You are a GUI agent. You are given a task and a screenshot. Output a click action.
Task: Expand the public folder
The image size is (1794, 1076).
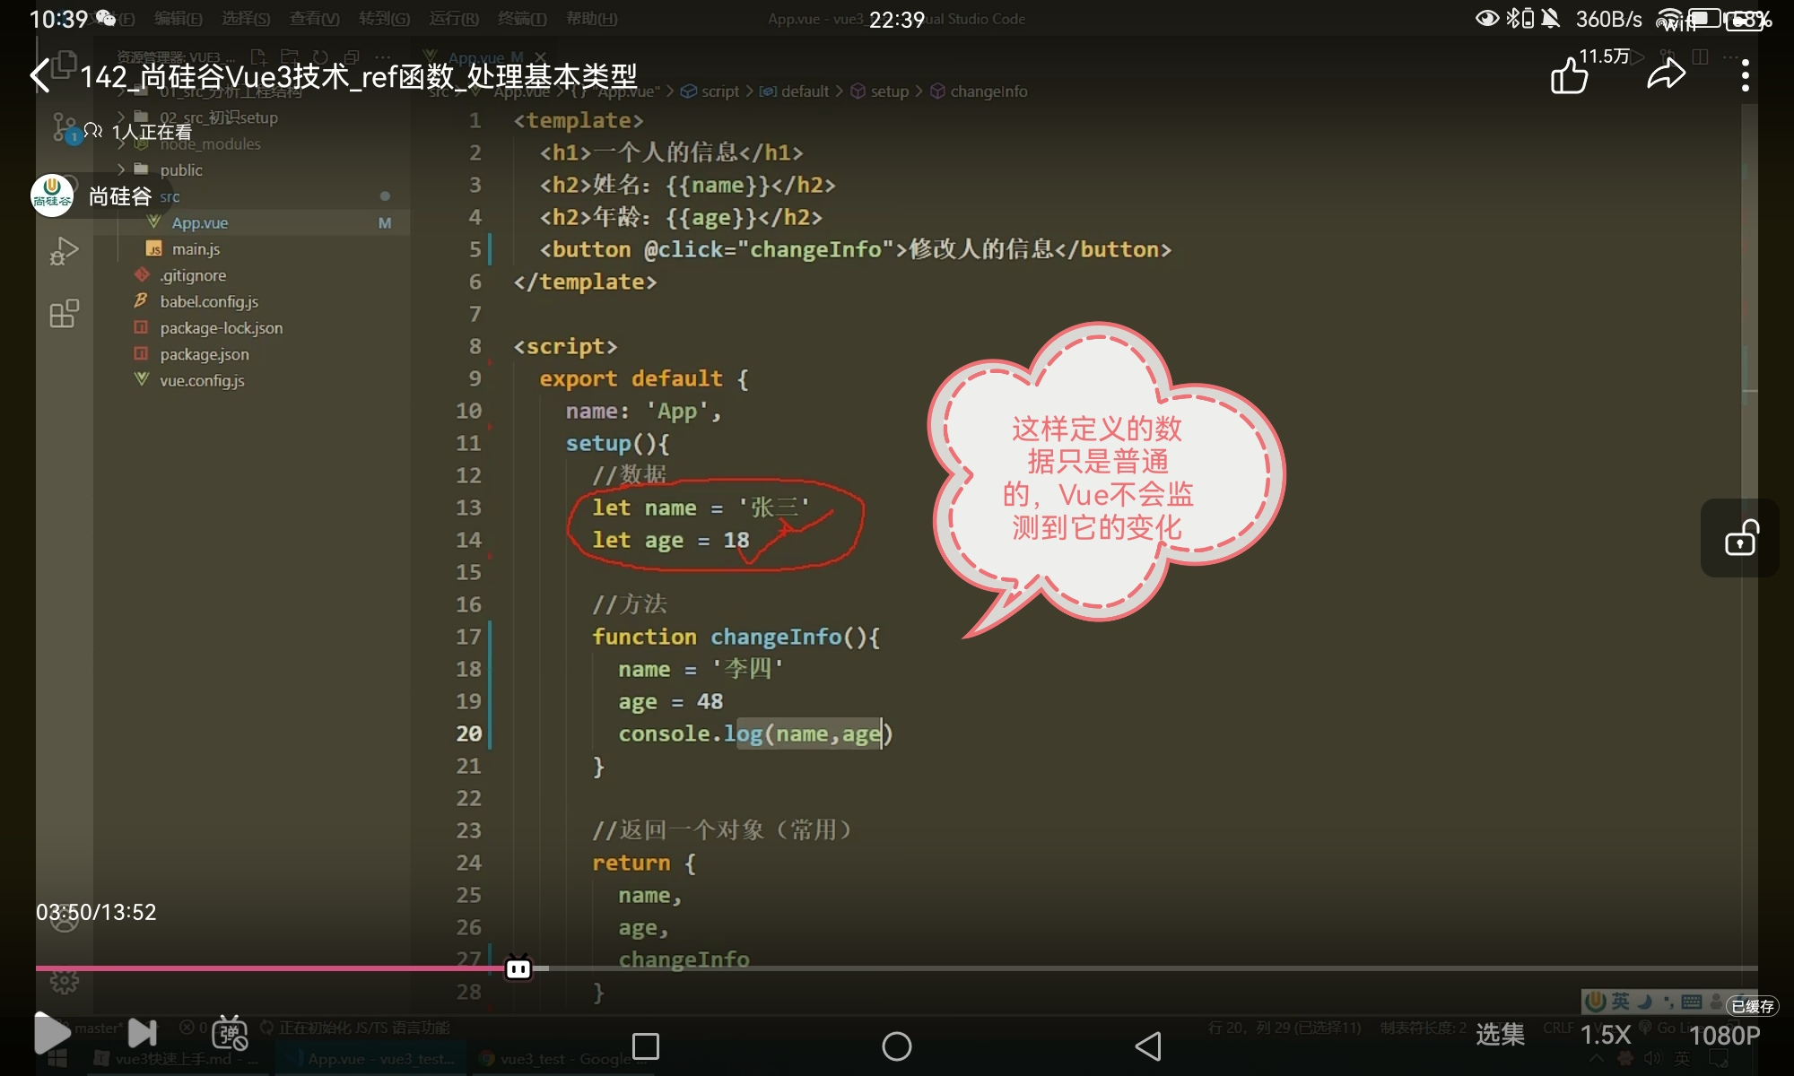[x=180, y=170]
